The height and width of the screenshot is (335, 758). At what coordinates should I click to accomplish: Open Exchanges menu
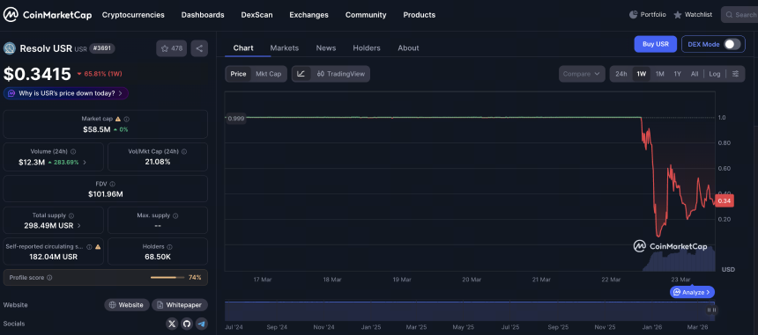click(308, 15)
